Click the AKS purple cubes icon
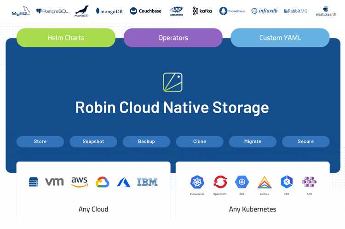Image resolution: width=345 pixels, height=229 pixels. (x=309, y=182)
